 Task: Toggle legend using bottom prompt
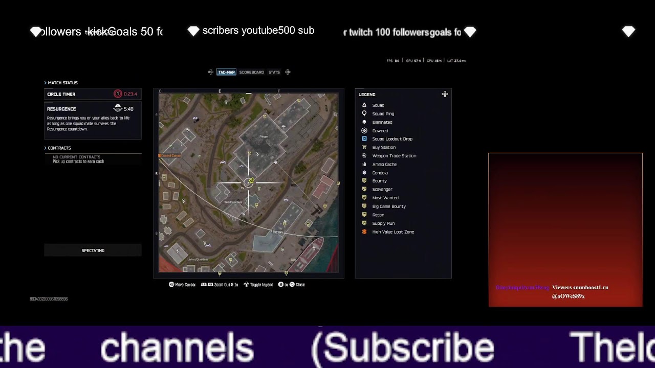click(258, 285)
